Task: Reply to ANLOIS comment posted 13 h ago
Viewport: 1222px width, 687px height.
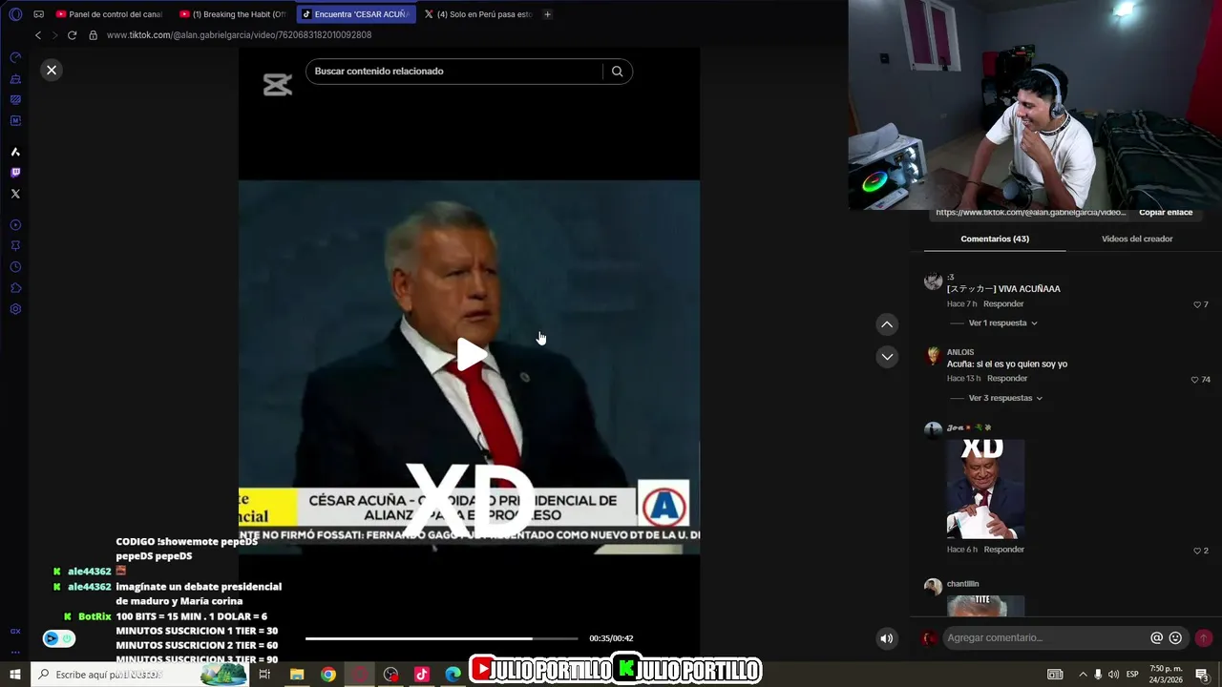Action: coord(1007,379)
